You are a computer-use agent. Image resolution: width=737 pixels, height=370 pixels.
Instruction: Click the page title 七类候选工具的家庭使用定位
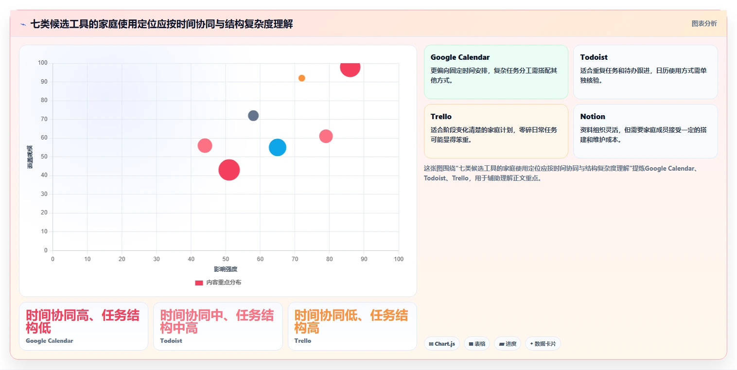[x=162, y=24]
